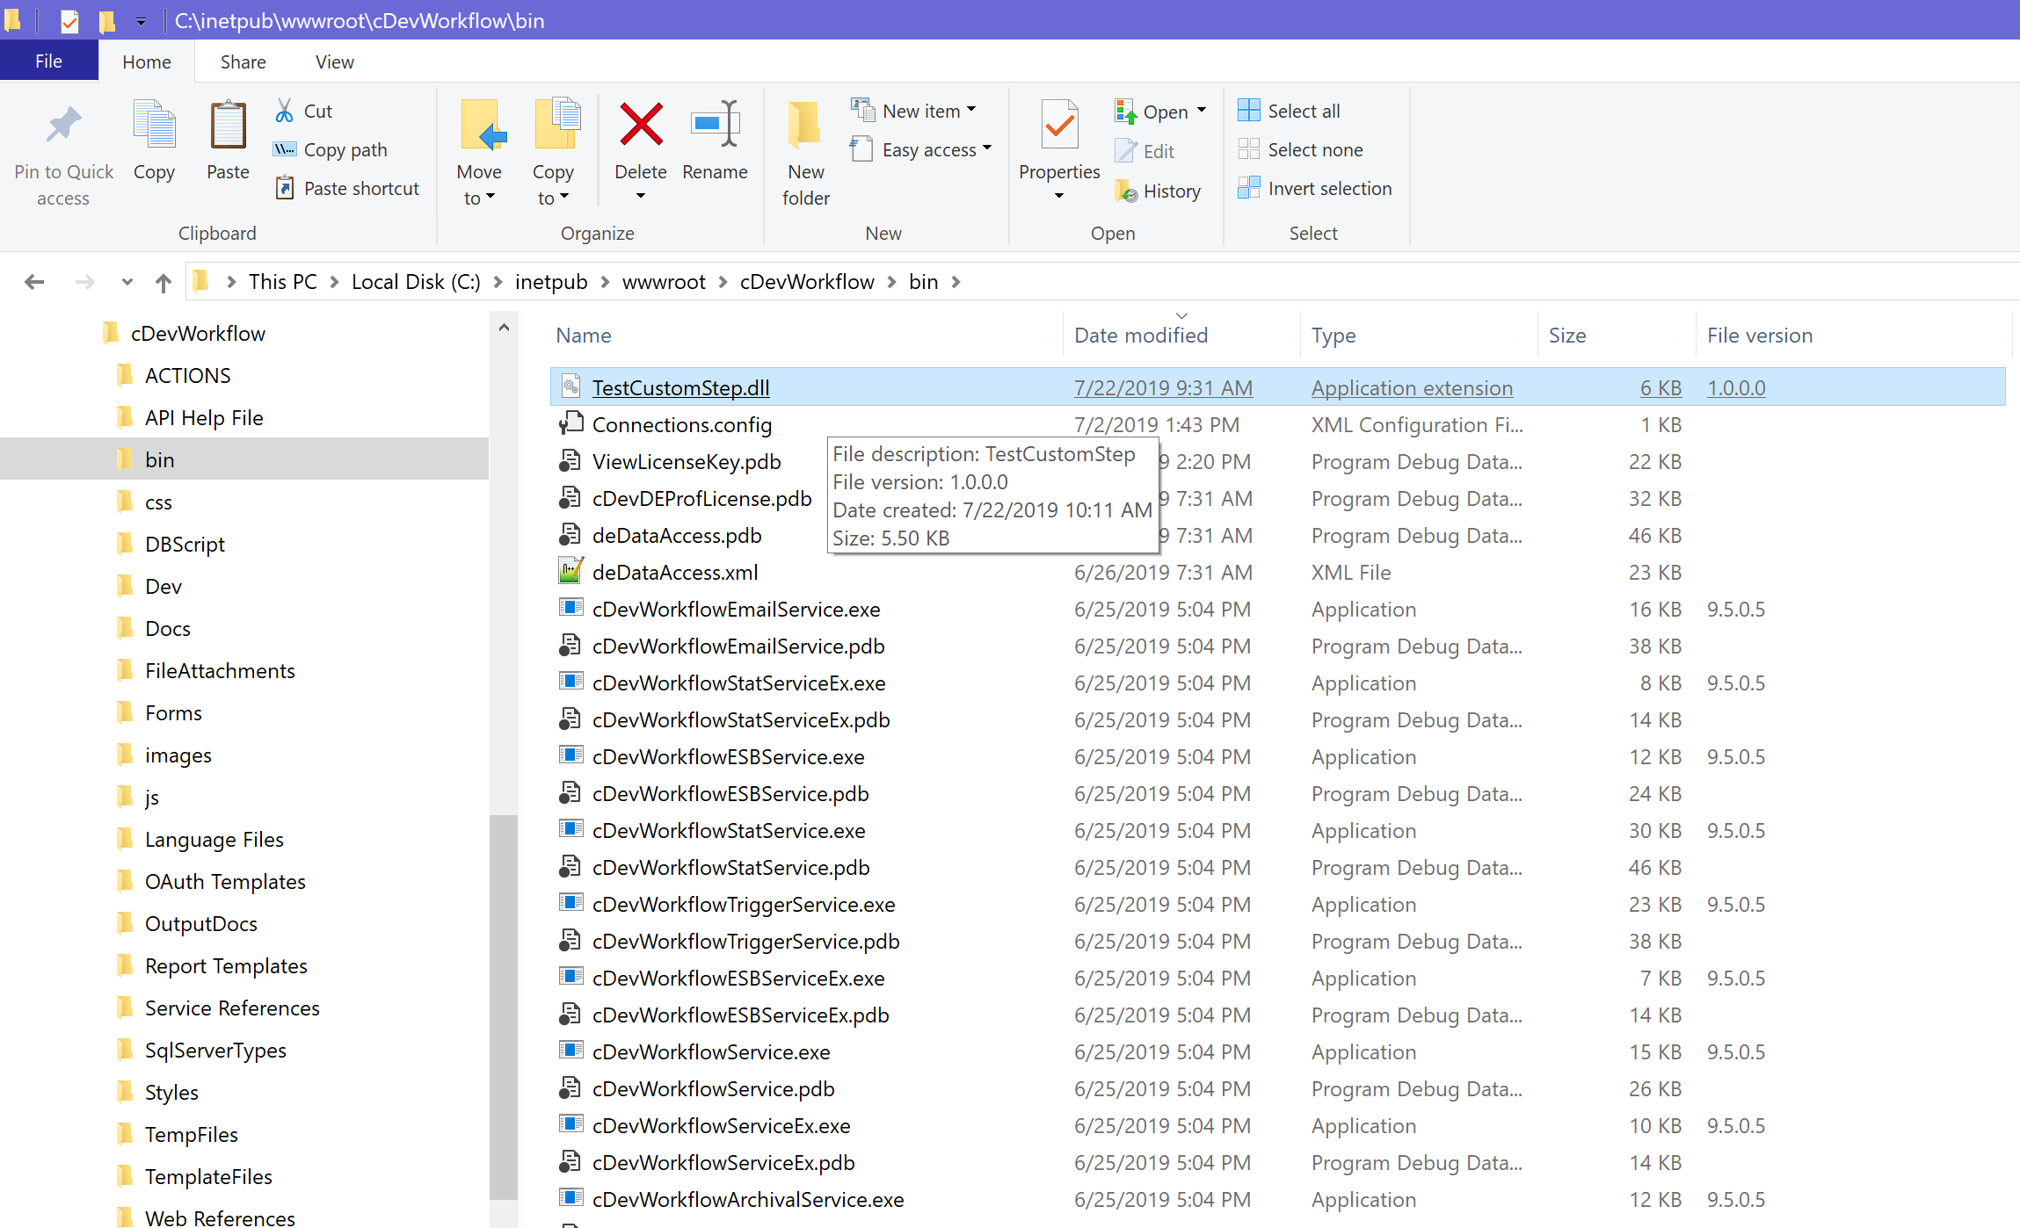Viewport: 2020px width, 1228px height.
Task: Click the Select none icon
Action: 1248,149
